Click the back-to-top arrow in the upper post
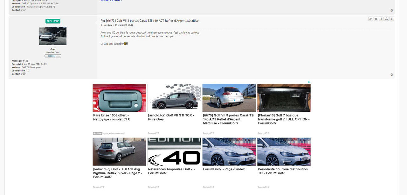407x195 pixels. click(392, 10)
